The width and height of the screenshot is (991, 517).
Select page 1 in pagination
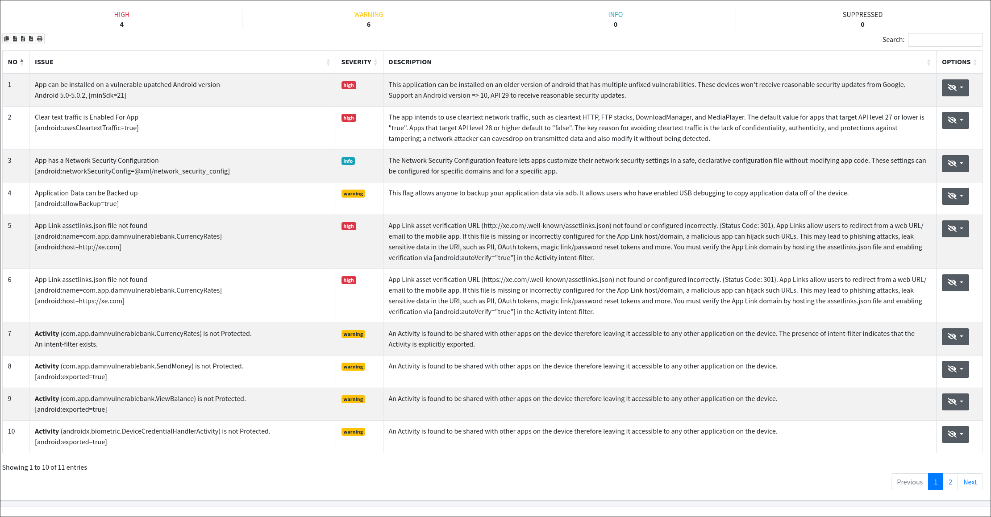coord(935,482)
